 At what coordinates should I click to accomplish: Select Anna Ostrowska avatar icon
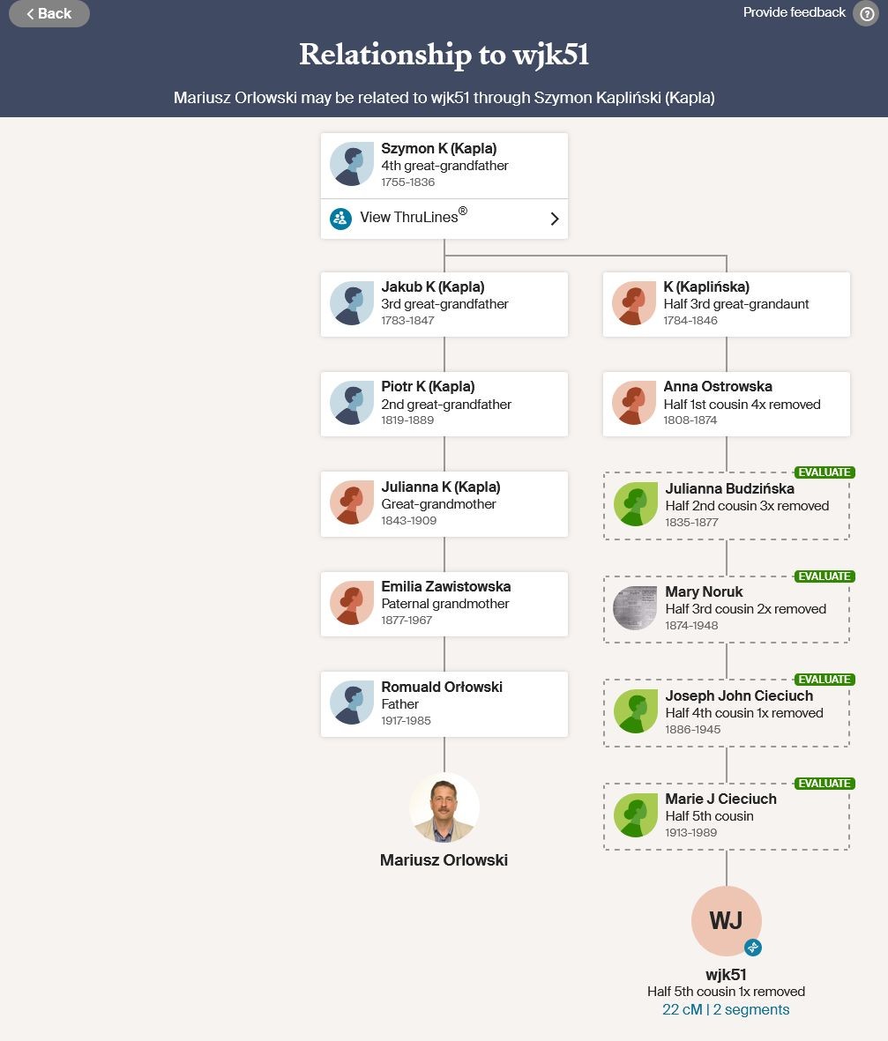634,404
